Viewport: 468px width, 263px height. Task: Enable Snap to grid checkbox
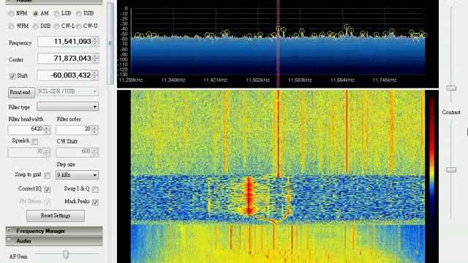(47, 175)
